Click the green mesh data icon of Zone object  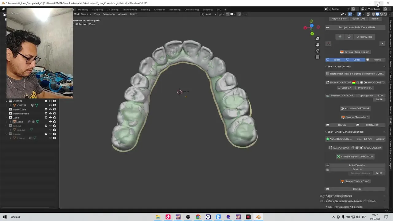37,122
